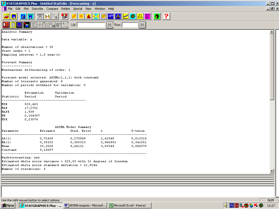Click the 12:27 system clock

coord(271,206)
